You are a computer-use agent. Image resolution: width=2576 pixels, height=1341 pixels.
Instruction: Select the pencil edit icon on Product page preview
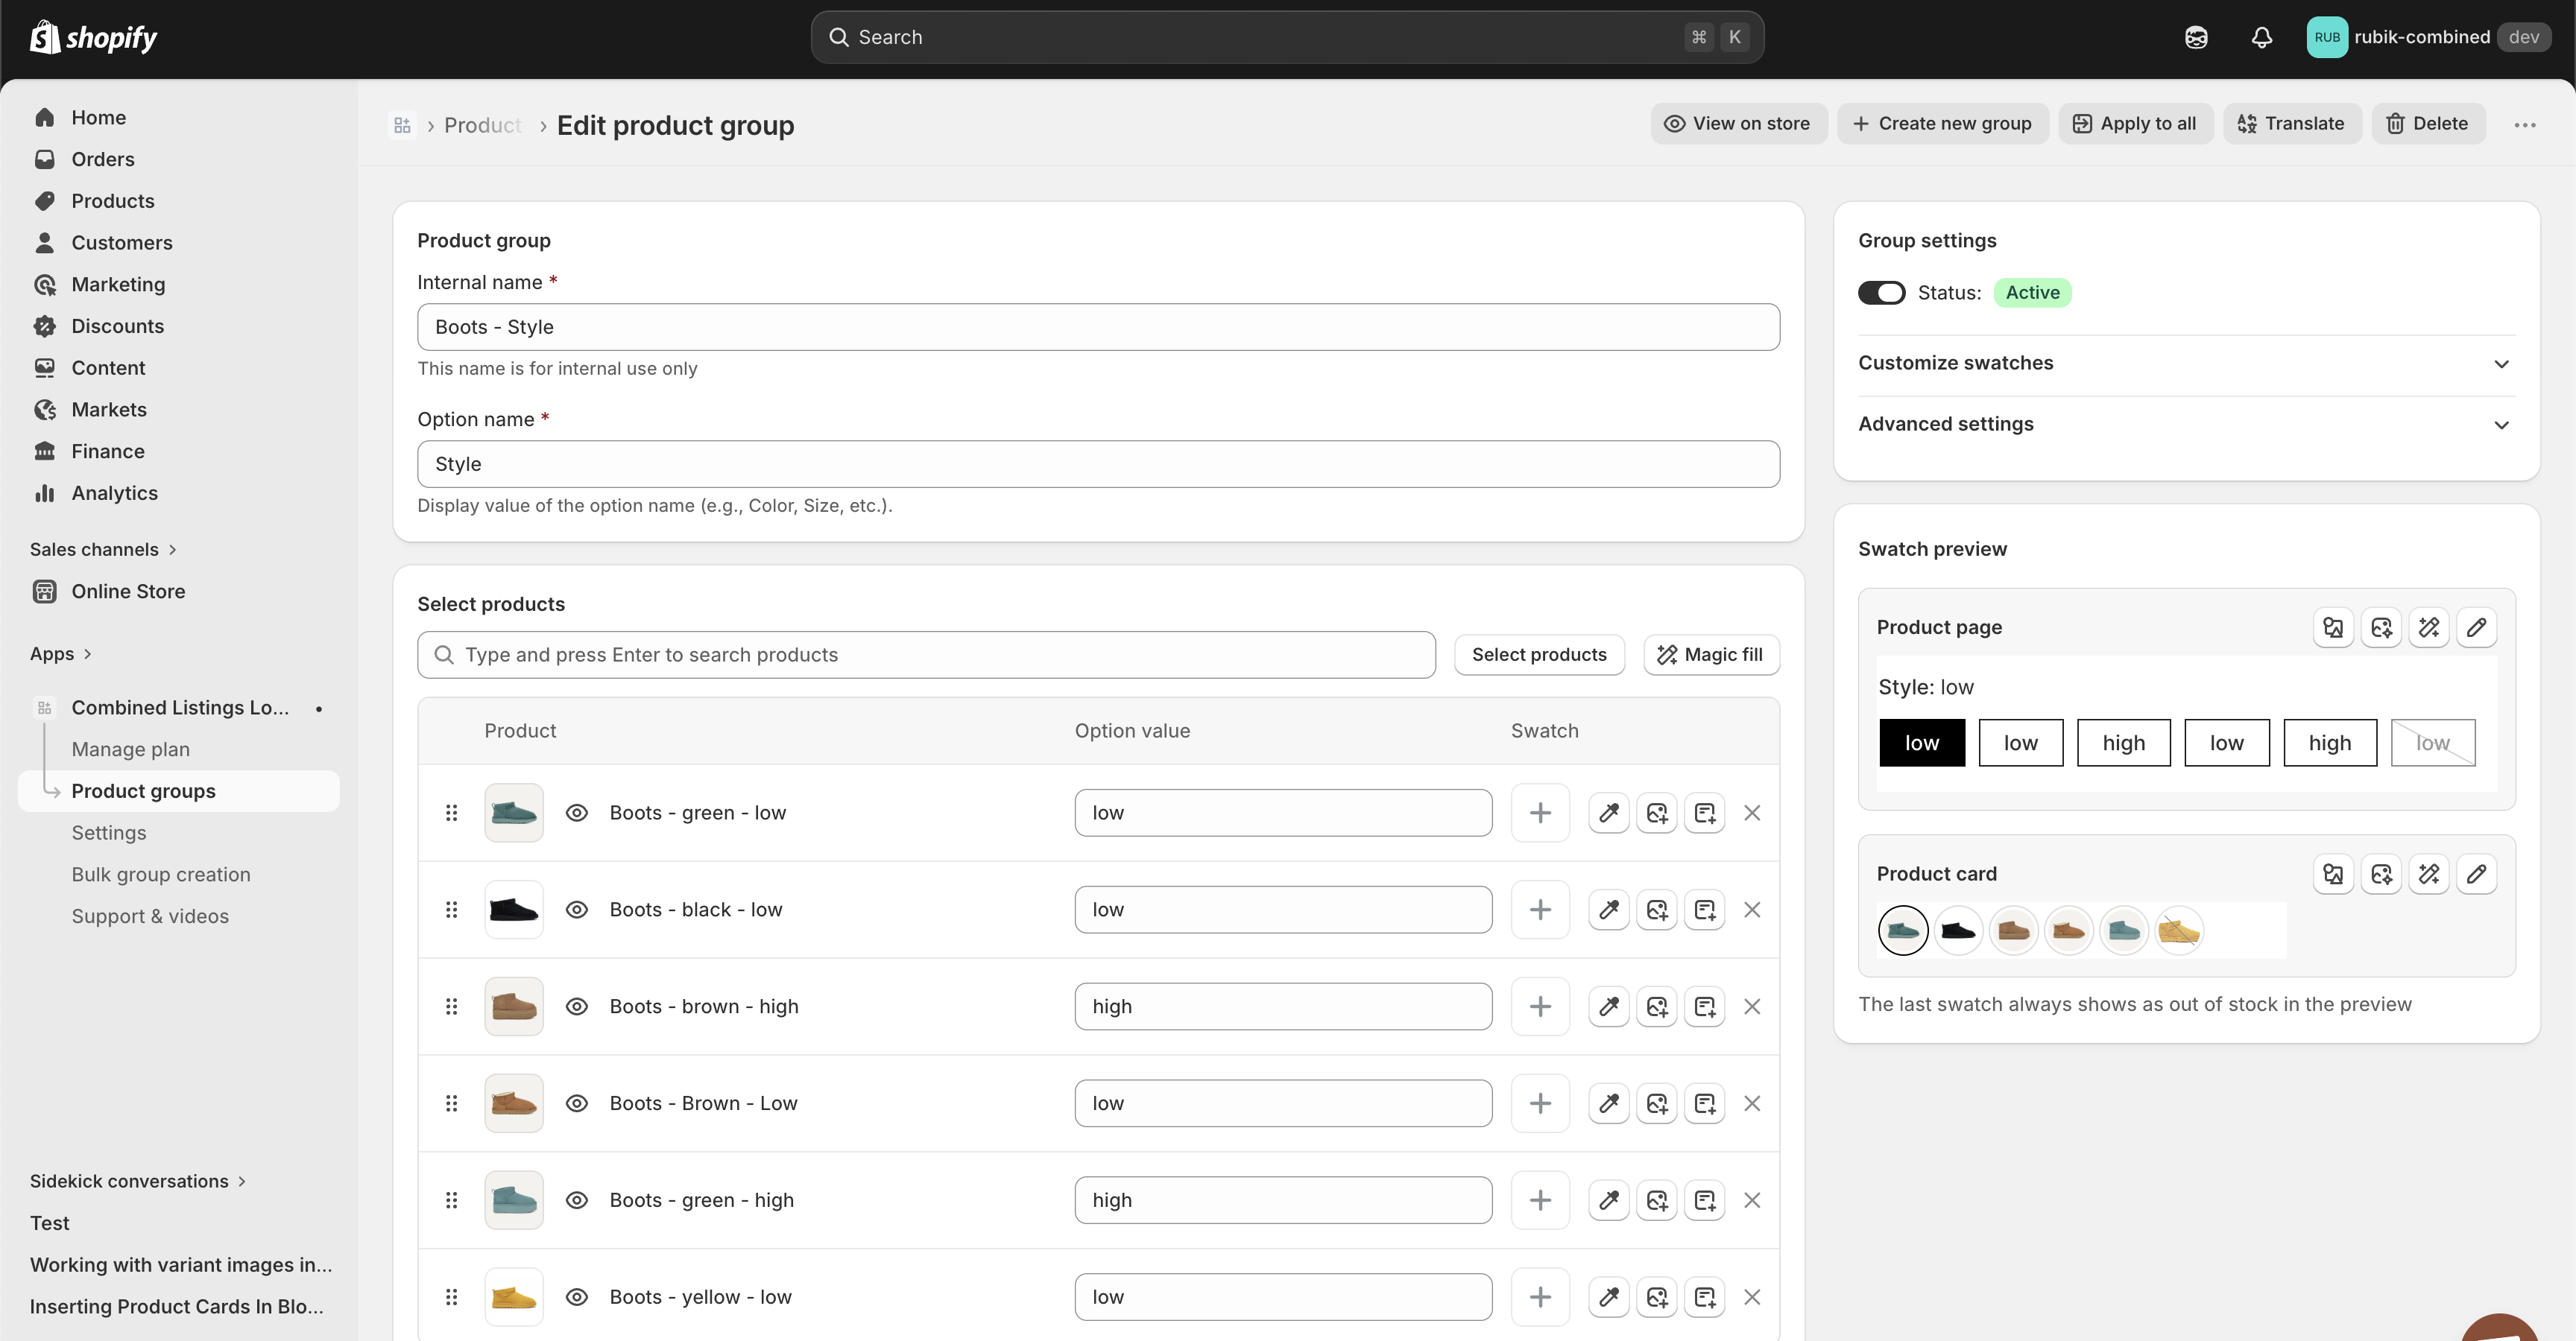pyautogui.click(x=2477, y=627)
